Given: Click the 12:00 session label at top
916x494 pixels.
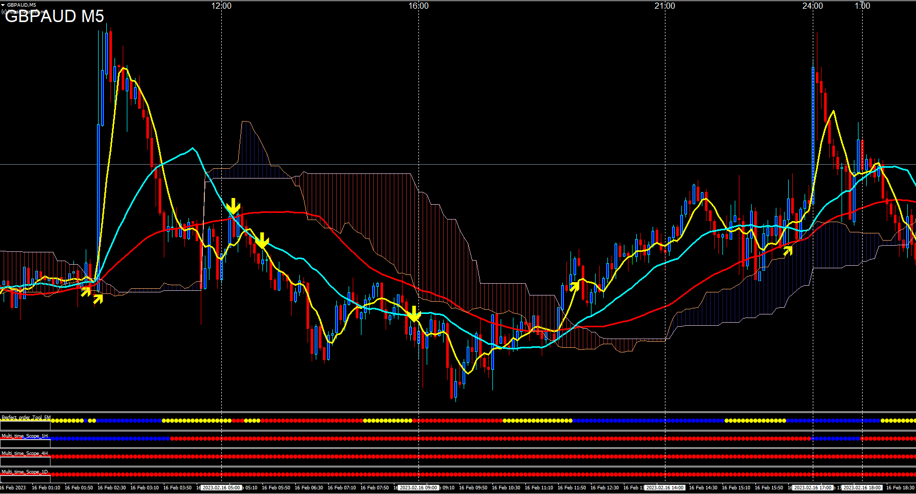Looking at the screenshot, I should 221,6.
